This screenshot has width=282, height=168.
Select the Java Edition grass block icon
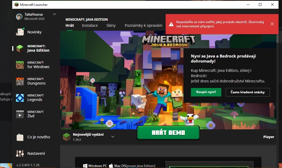click(x=20, y=48)
